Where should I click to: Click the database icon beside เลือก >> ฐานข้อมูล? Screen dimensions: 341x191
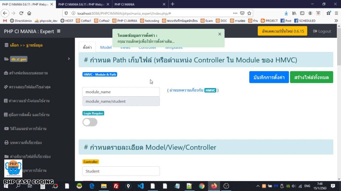pyautogui.click(x=6, y=45)
